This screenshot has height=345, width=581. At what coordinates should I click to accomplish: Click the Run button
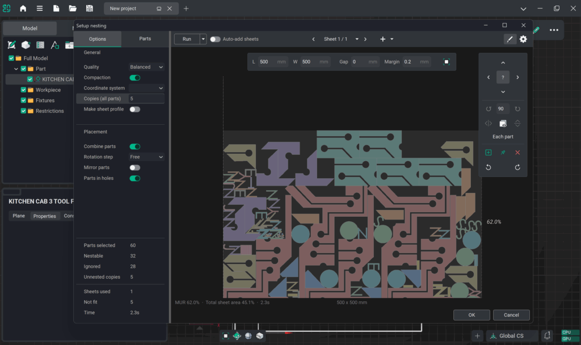pos(187,39)
